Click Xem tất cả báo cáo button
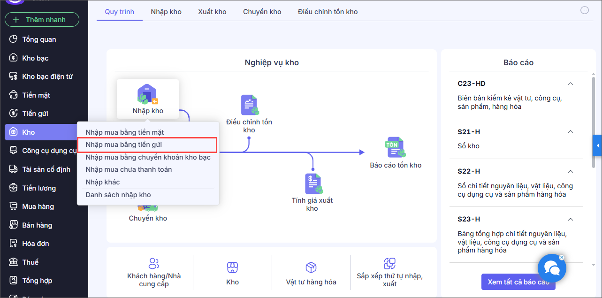 tap(518, 282)
